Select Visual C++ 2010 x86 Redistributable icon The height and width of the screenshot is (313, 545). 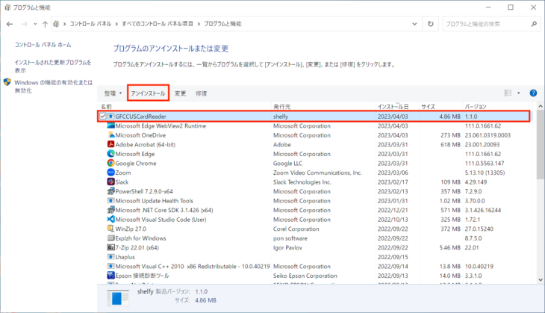click(111, 267)
